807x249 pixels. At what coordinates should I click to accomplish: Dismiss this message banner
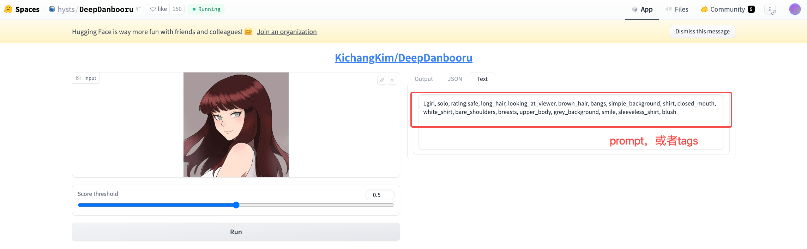coord(702,32)
